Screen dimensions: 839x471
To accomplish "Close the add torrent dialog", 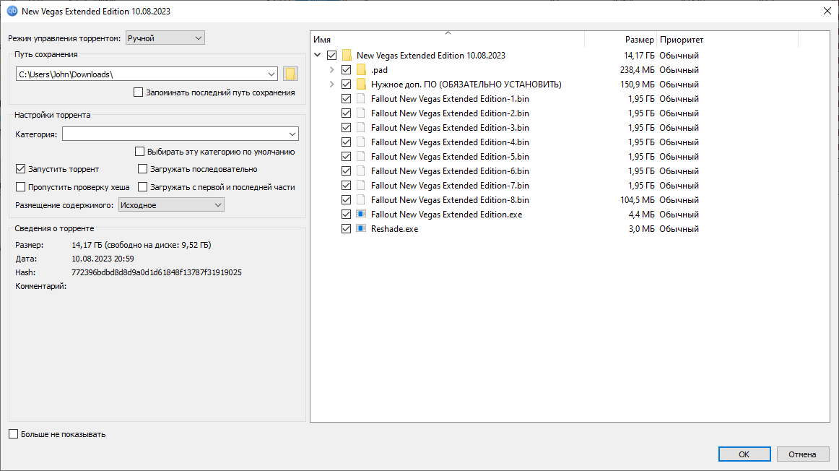I will click(x=827, y=11).
